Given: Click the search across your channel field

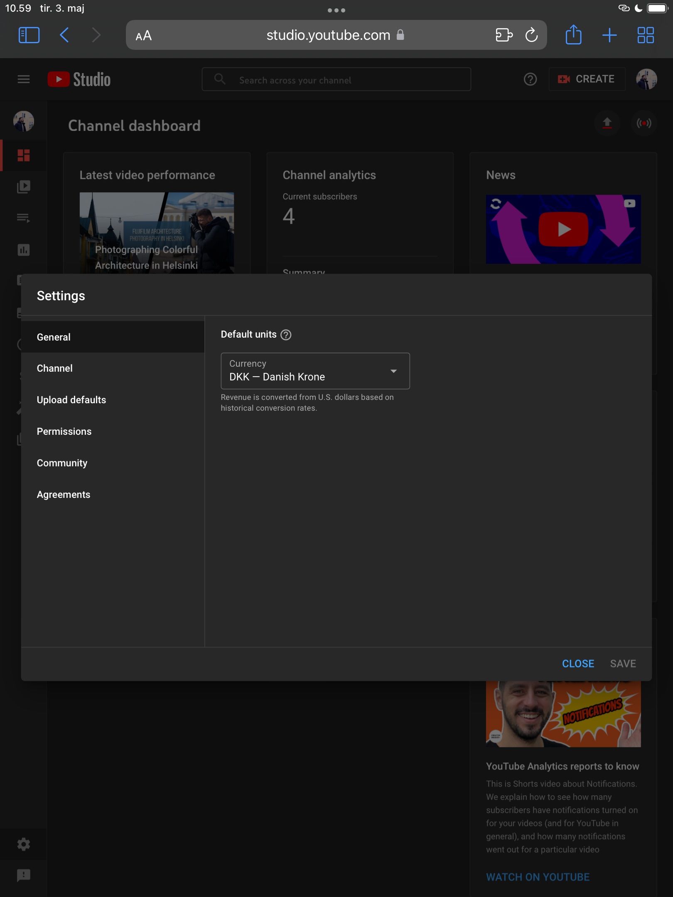Looking at the screenshot, I should coord(336,79).
